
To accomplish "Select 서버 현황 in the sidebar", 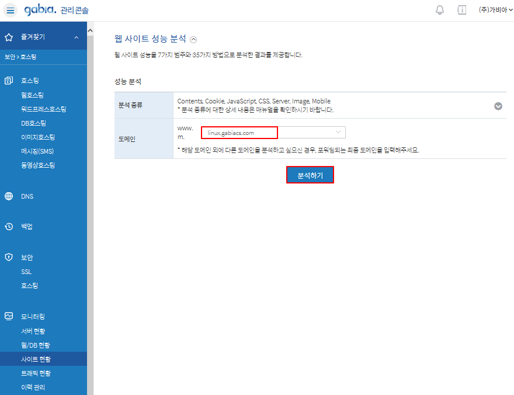I will tap(33, 331).
